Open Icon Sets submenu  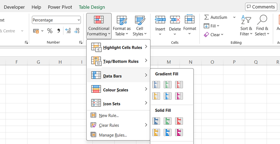pos(118,103)
